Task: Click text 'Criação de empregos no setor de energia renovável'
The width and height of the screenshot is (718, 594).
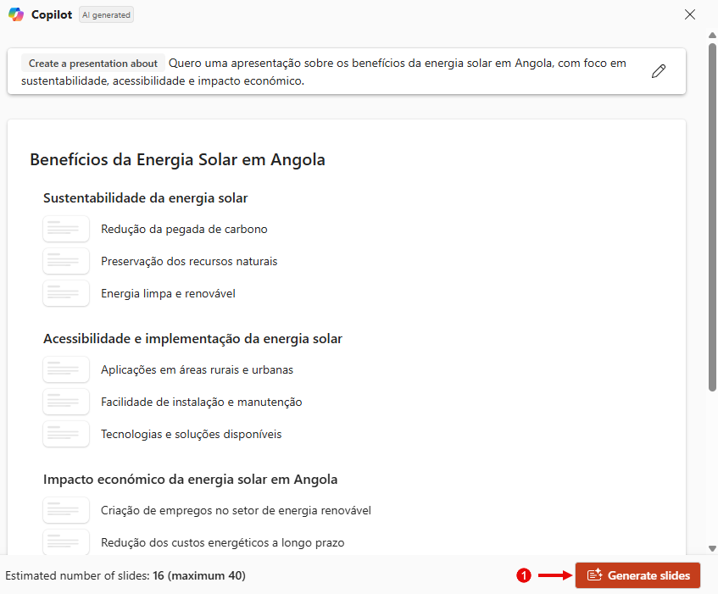Action: (236, 510)
